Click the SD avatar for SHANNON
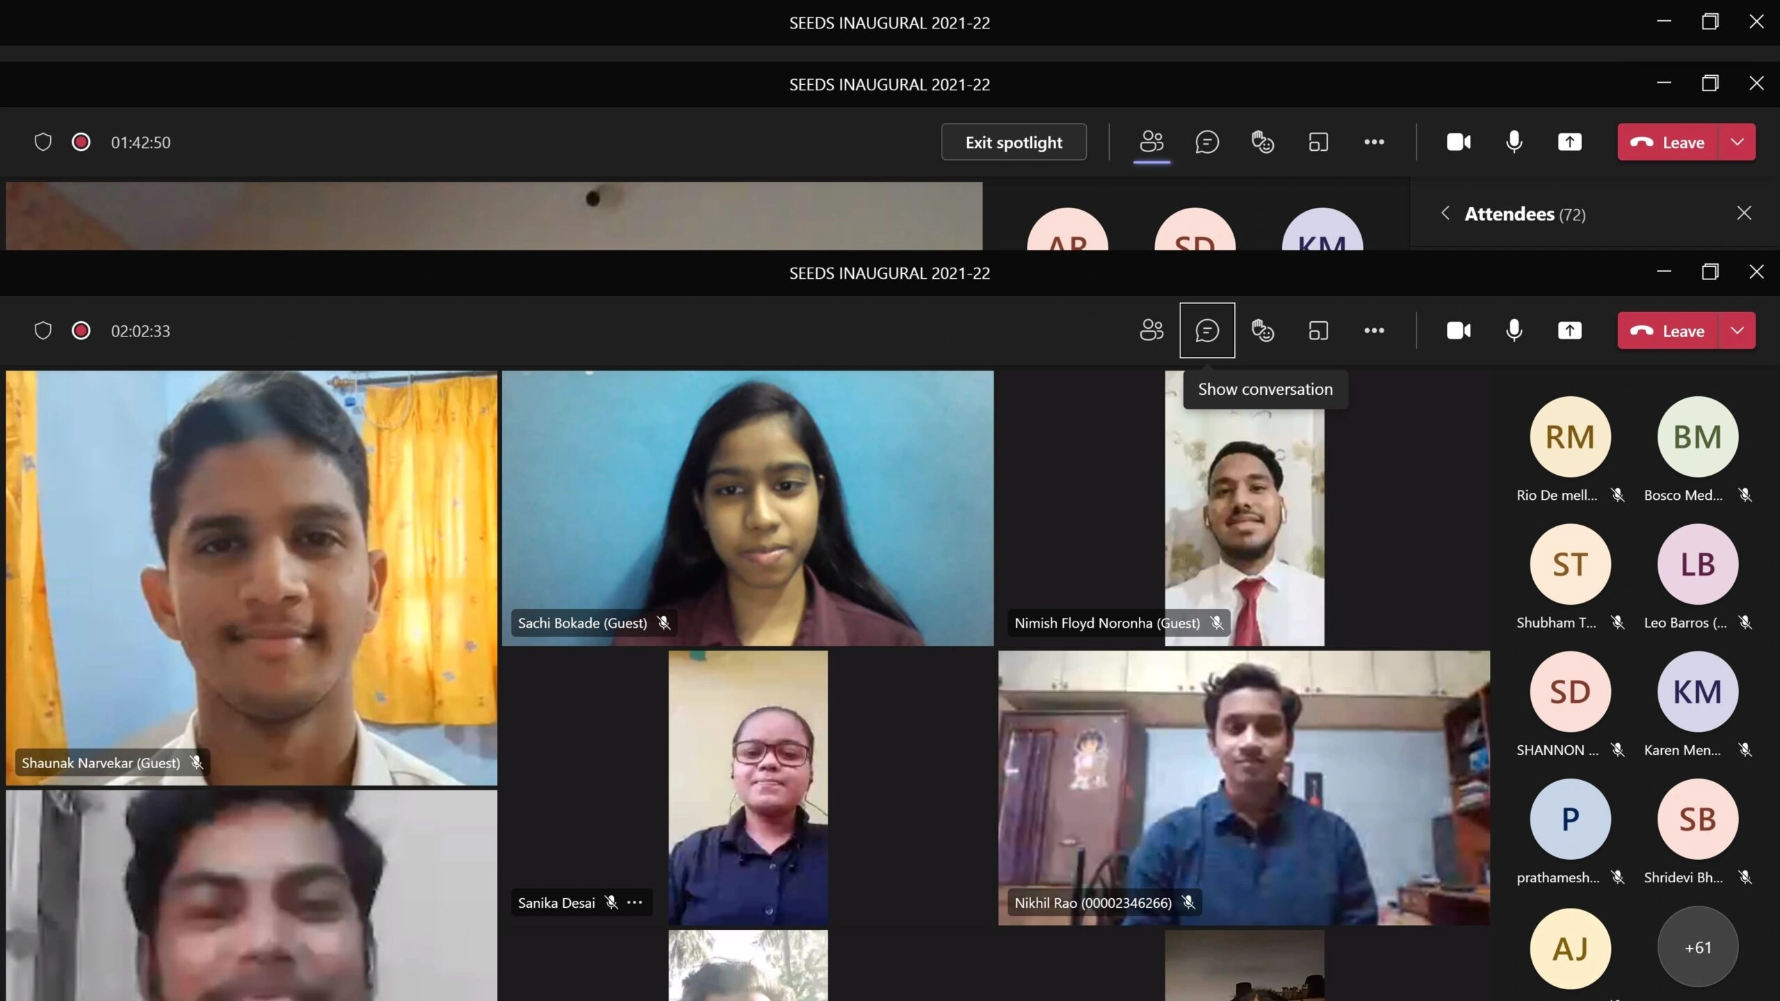Viewport: 1780px width, 1001px height. pos(1570,692)
